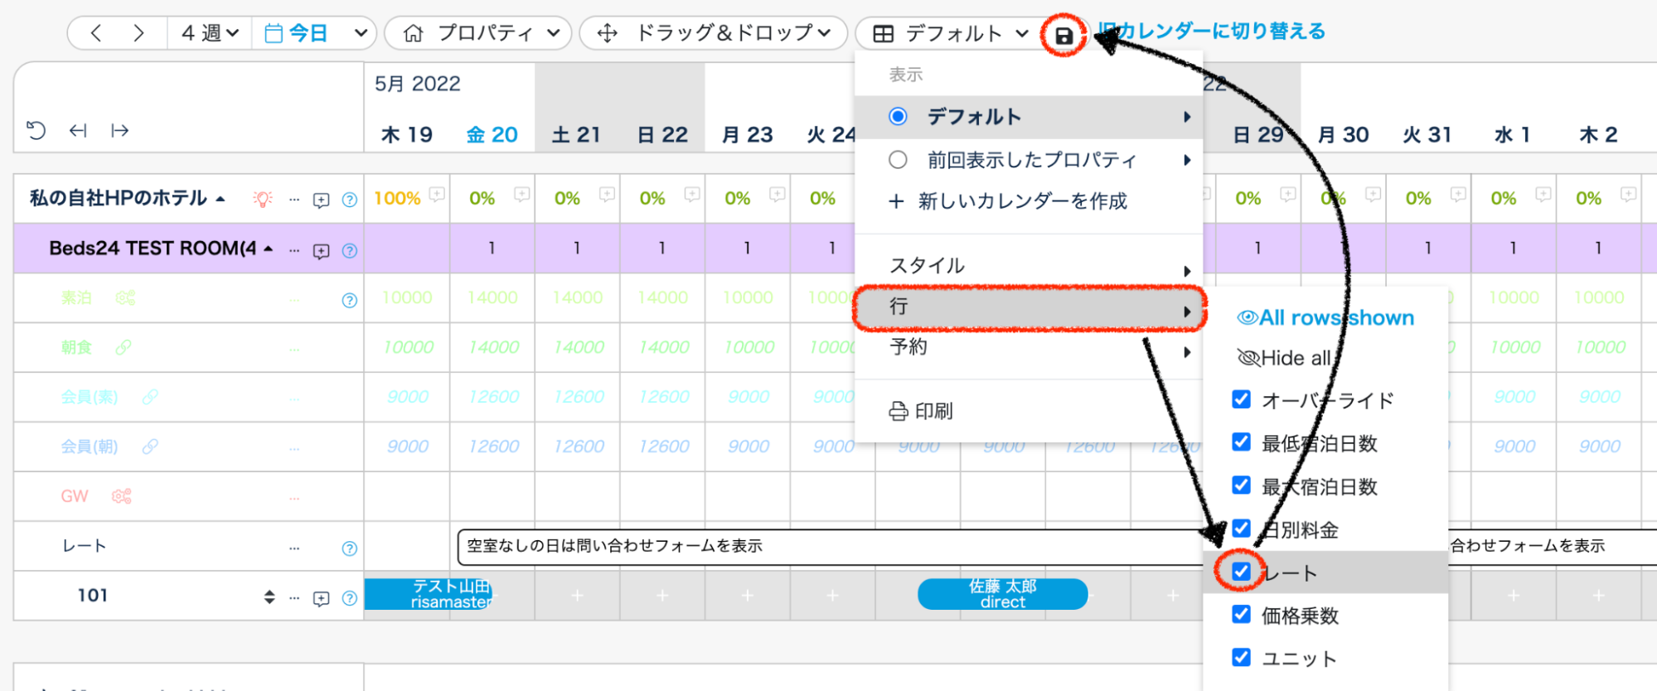Viewport: 1657px width, 691px height.
Task: Click the lightbulb icon beside 私の自社HPのホテル
Action: coord(263,199)
